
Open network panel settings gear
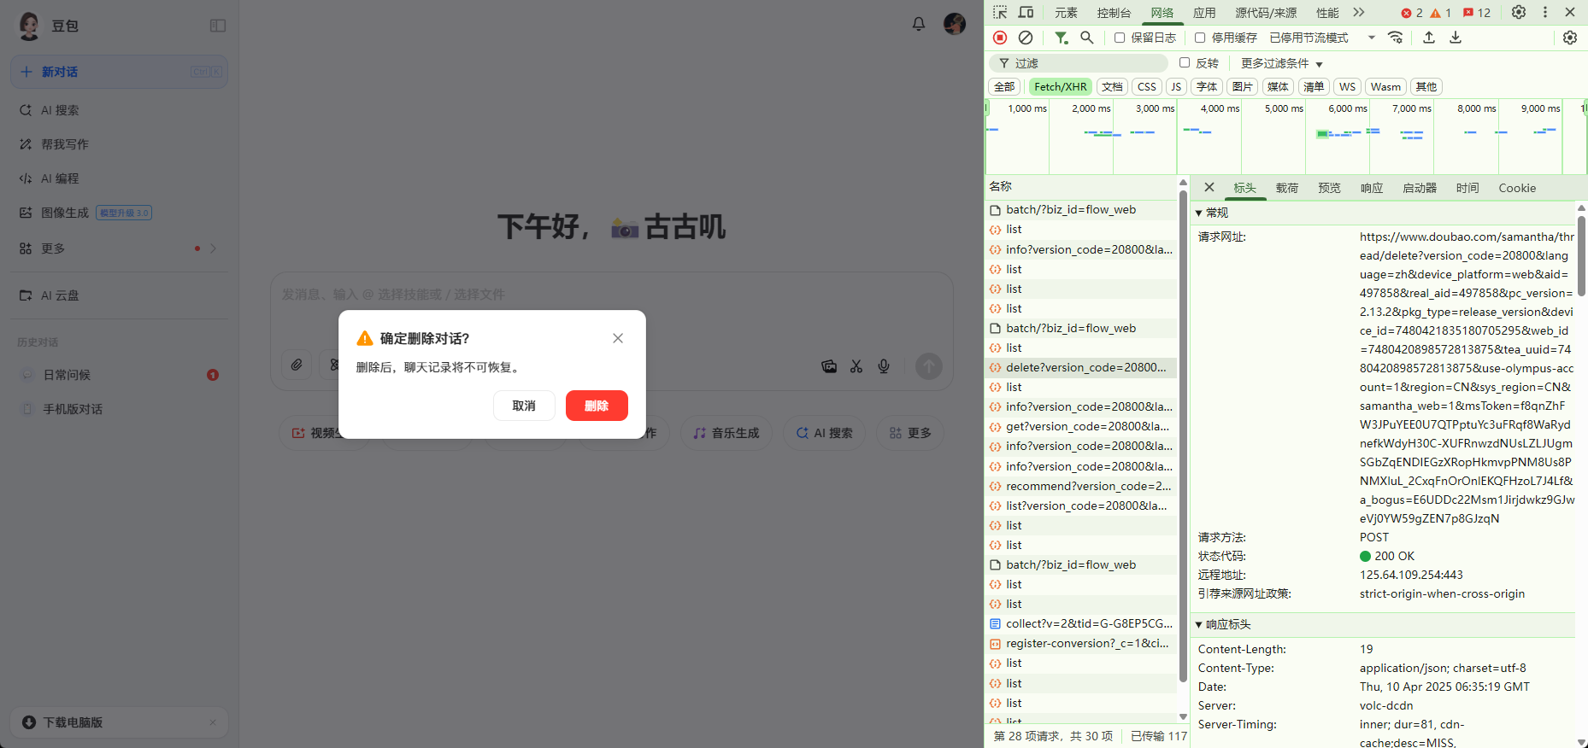coord(1570,38)
